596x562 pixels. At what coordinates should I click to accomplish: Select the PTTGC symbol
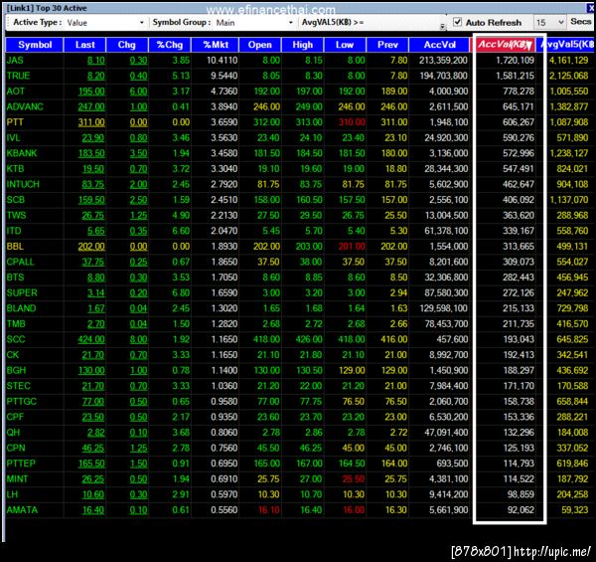pos(22,402)
